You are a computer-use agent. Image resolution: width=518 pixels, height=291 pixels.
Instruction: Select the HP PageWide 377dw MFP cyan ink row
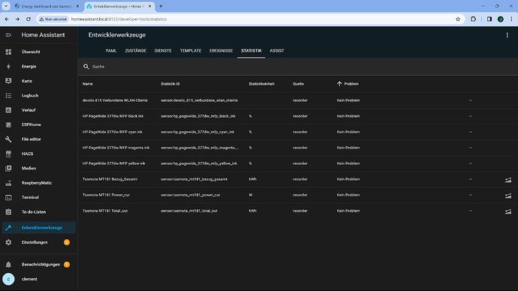click(297, 132)
